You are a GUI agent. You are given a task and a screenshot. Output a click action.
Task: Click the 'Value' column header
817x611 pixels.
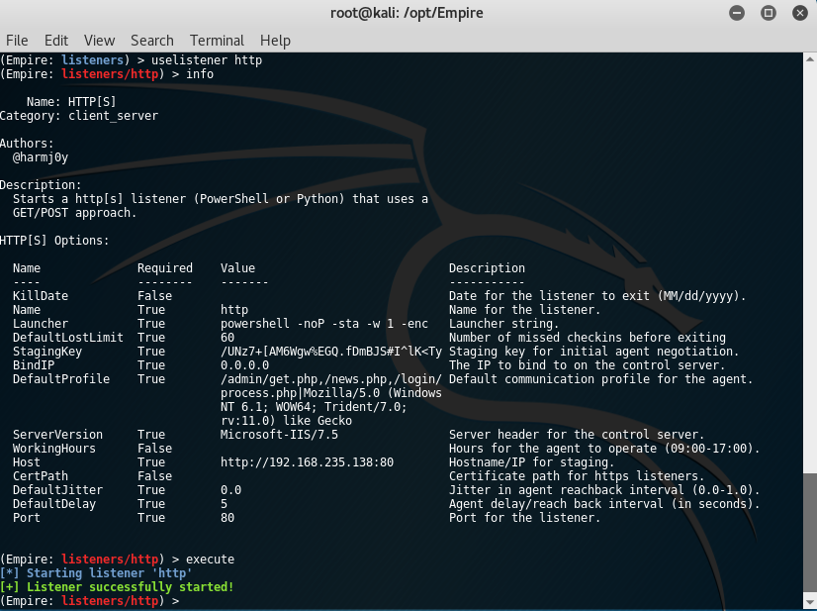(237, 268)
